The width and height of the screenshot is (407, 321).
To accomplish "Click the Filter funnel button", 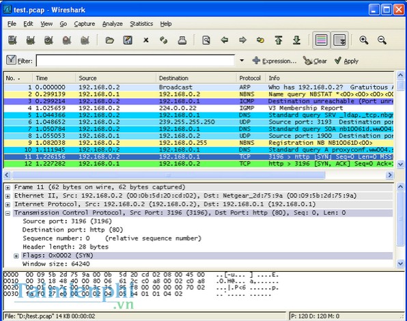I will pos(12,61).
